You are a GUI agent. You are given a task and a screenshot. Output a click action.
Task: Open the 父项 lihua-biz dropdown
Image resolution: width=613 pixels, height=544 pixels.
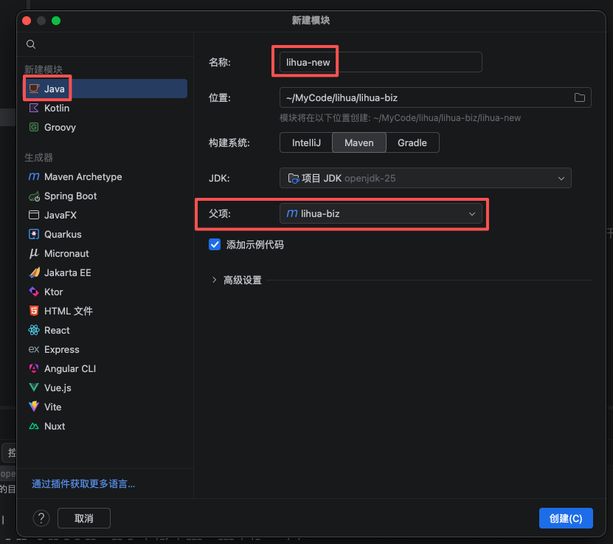point(381,213)
